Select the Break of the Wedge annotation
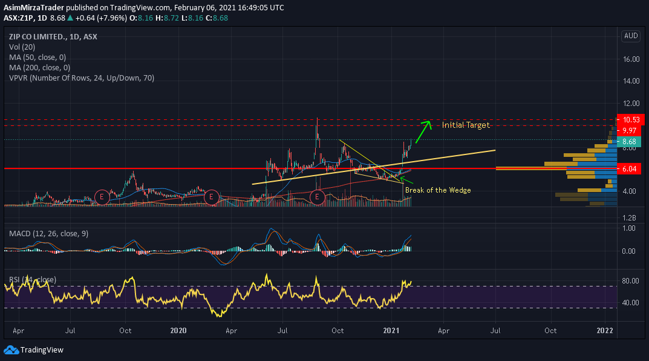649x361 pixels. coord(438,190)
